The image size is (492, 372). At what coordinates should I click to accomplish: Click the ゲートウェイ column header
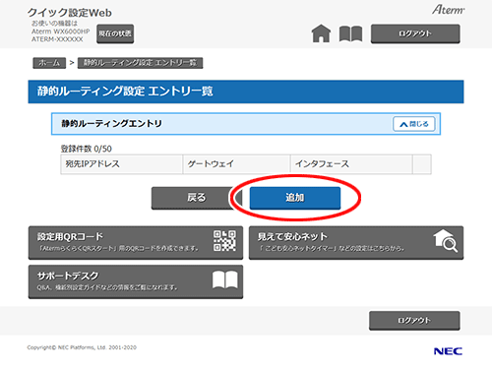(x=236, y=164)
